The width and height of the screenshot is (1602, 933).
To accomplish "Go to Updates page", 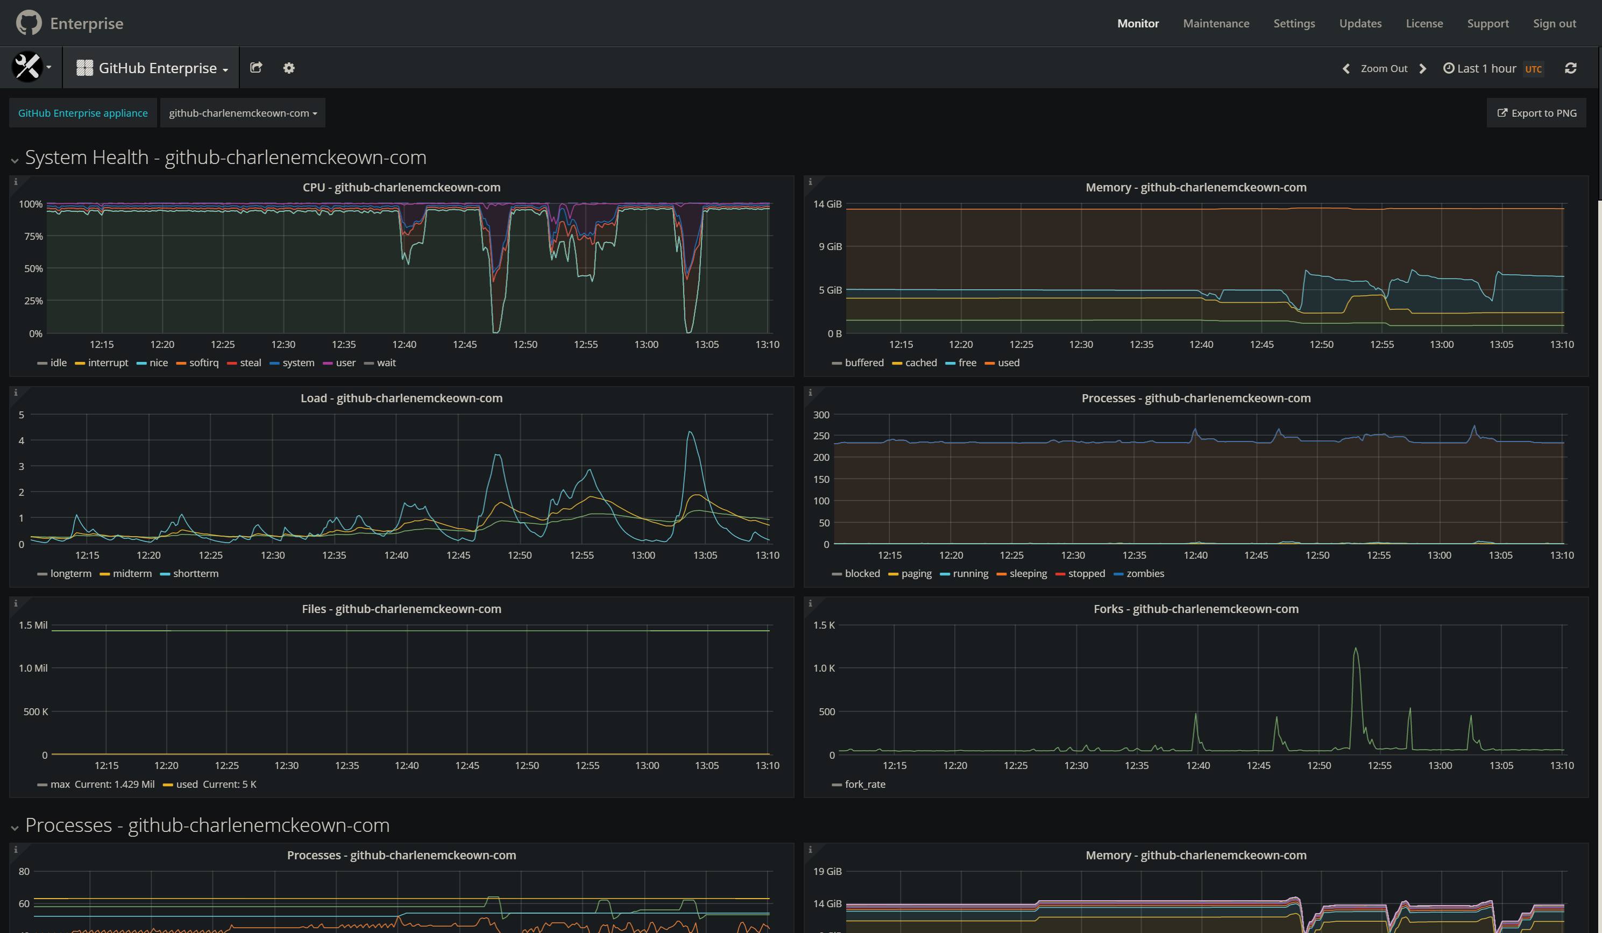I will tap(1360, 24).
